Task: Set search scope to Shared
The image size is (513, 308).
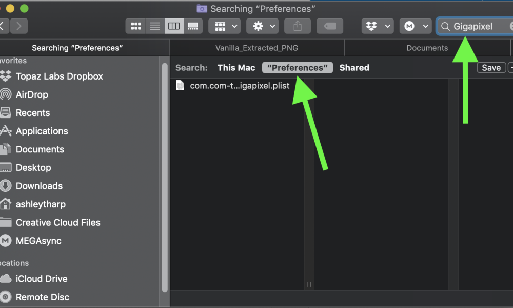Action: click(354, 68)
